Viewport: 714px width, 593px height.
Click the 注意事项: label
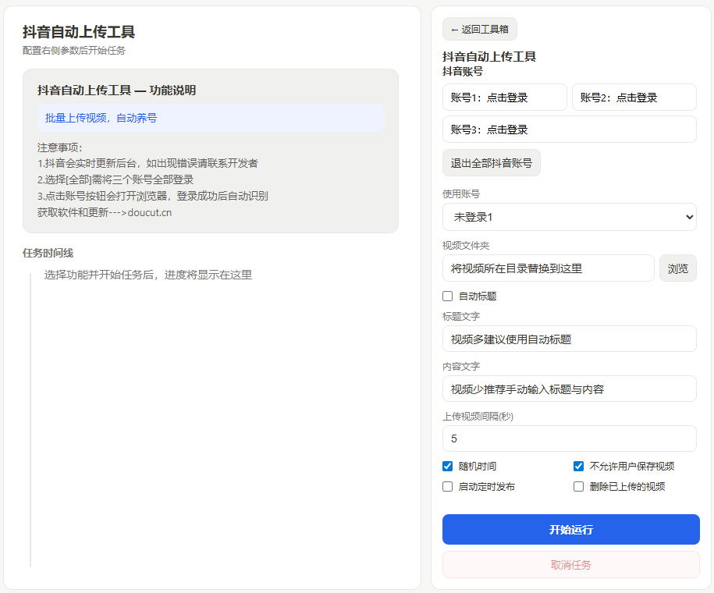(59, 147)
